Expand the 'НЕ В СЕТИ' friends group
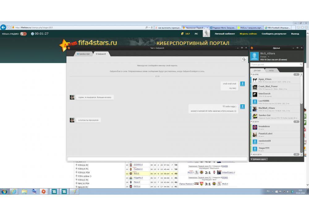The width and height of the screenshot is (309, 216). point(252,154)
